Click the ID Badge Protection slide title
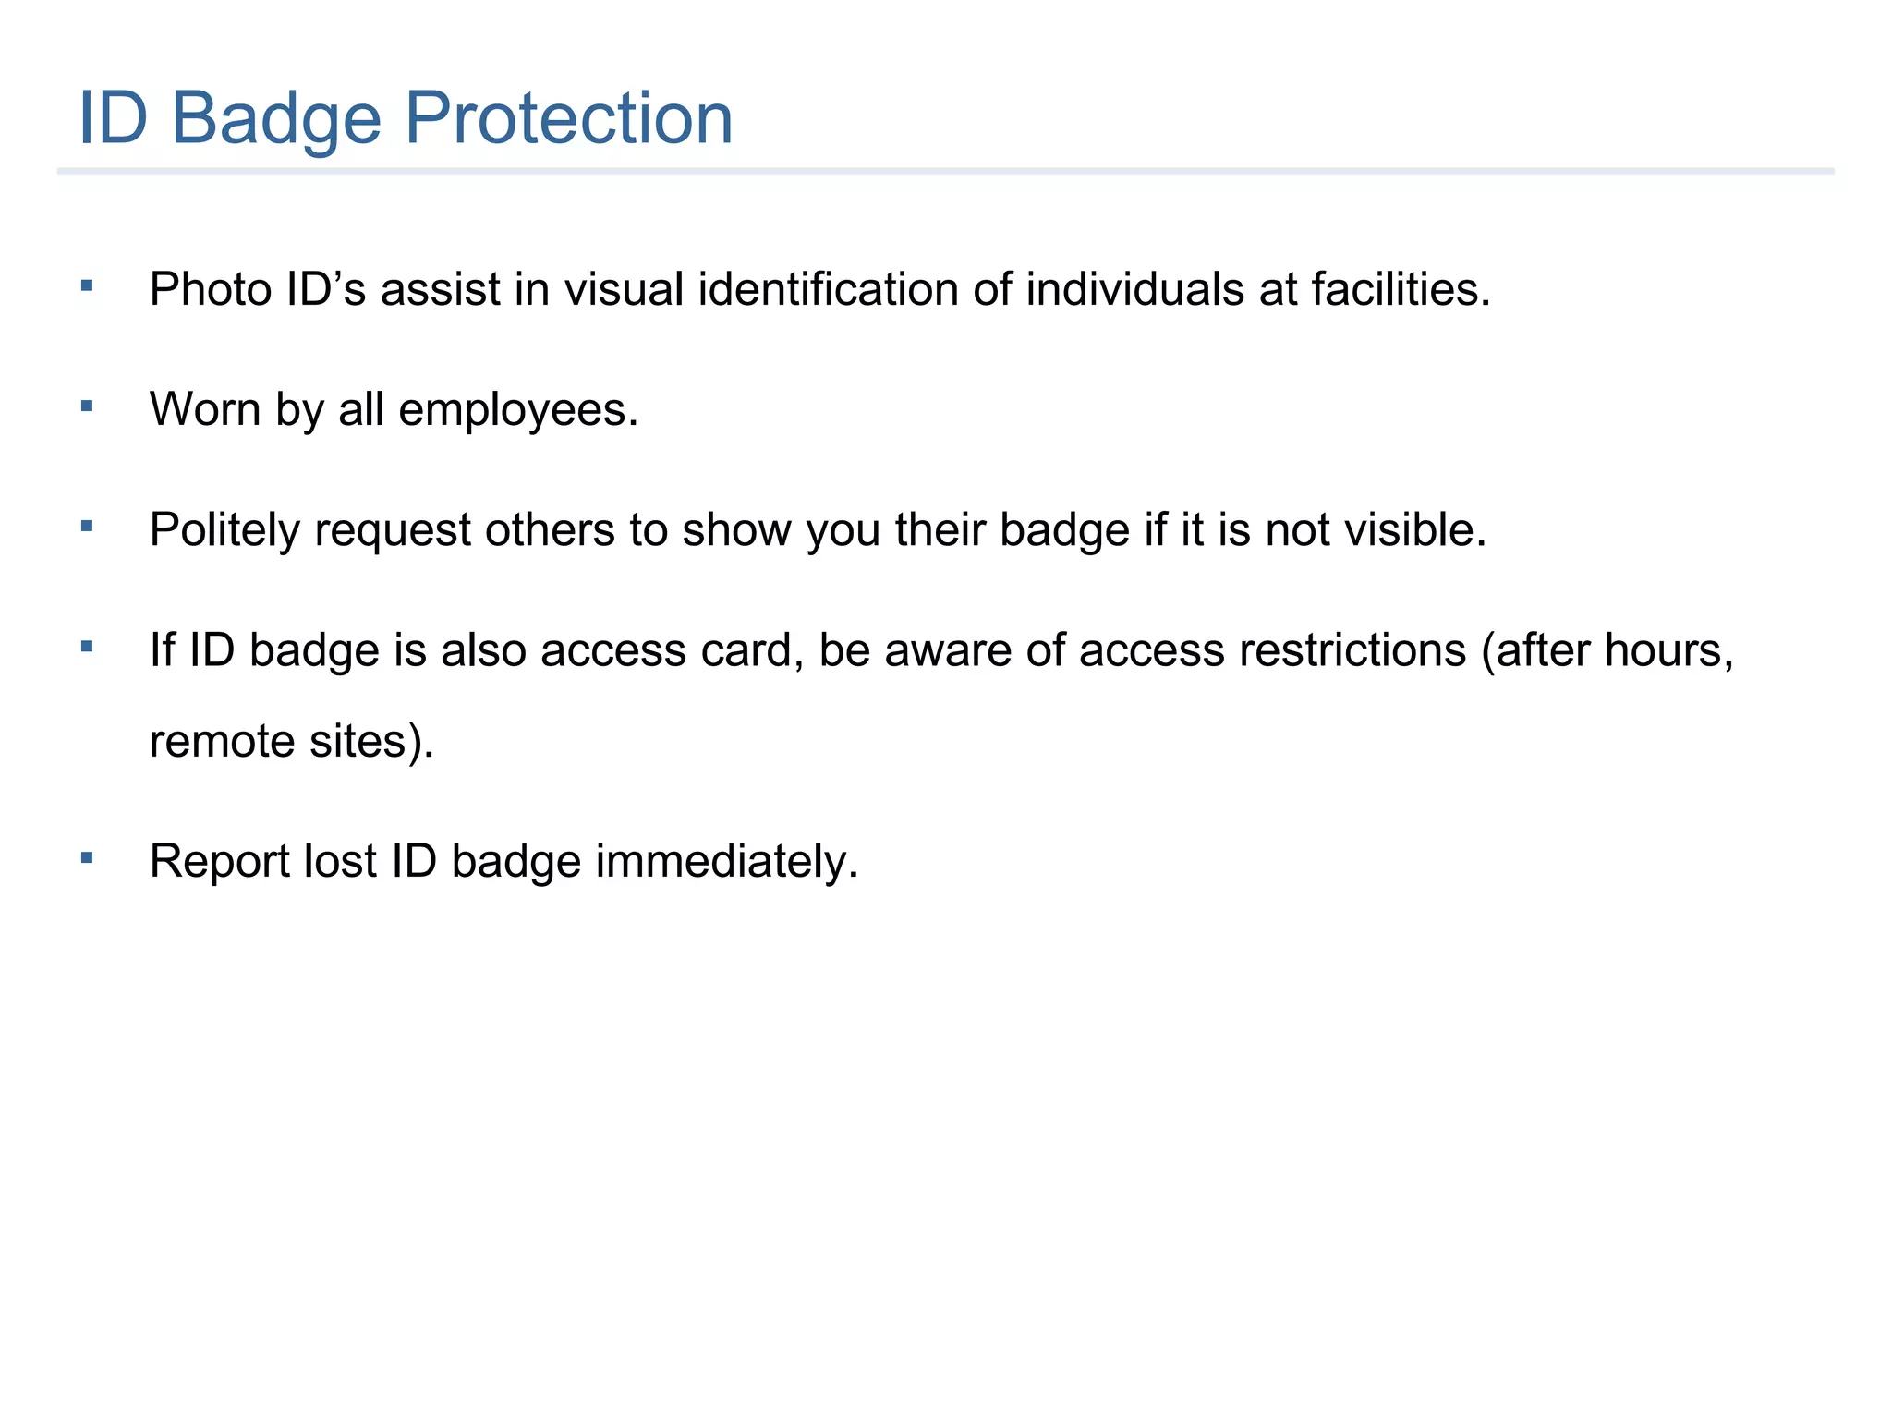Screen dimensions: 1892x1419 point(406,118)
